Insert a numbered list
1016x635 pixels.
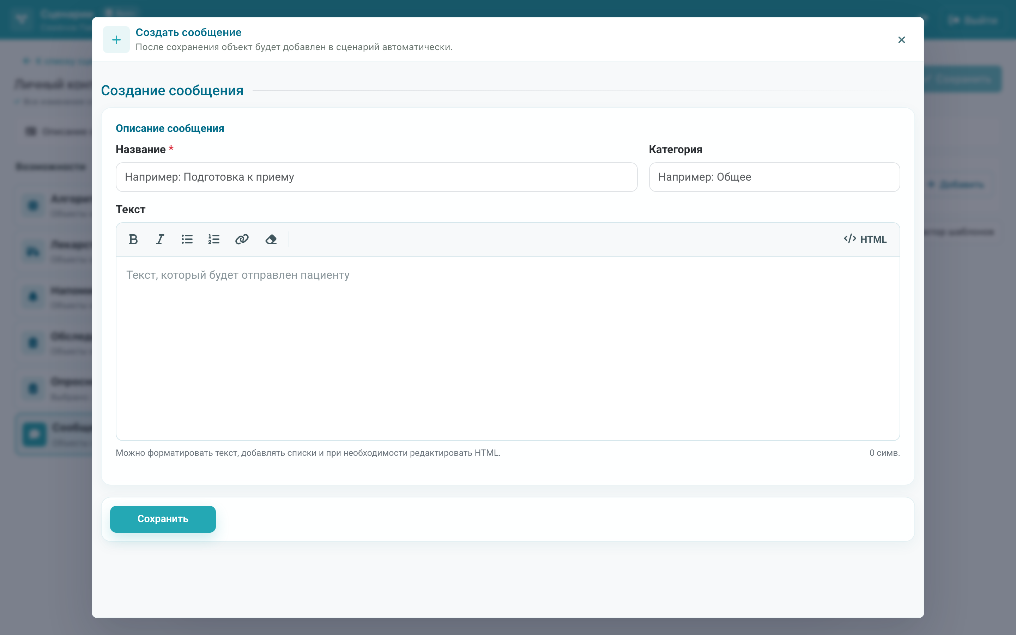[214, 240]
